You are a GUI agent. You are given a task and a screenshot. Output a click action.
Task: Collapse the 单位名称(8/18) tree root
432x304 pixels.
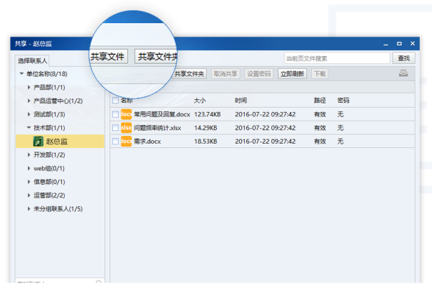[22, 73]
